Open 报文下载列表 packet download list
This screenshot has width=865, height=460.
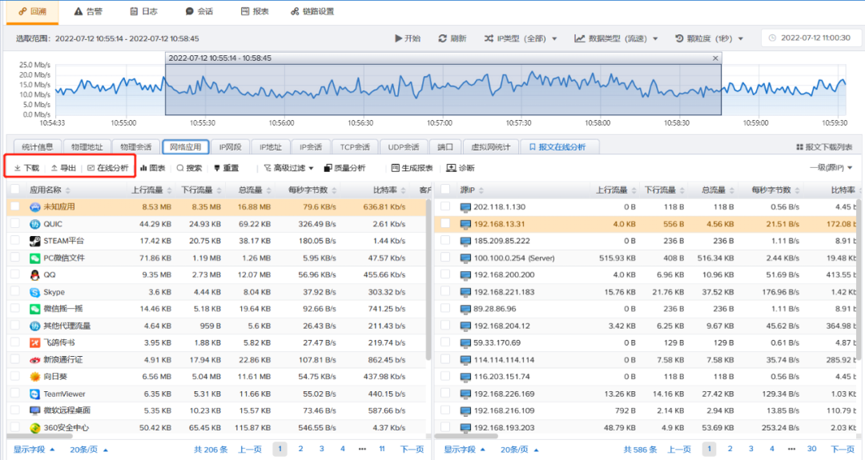(x=824, y=147)
